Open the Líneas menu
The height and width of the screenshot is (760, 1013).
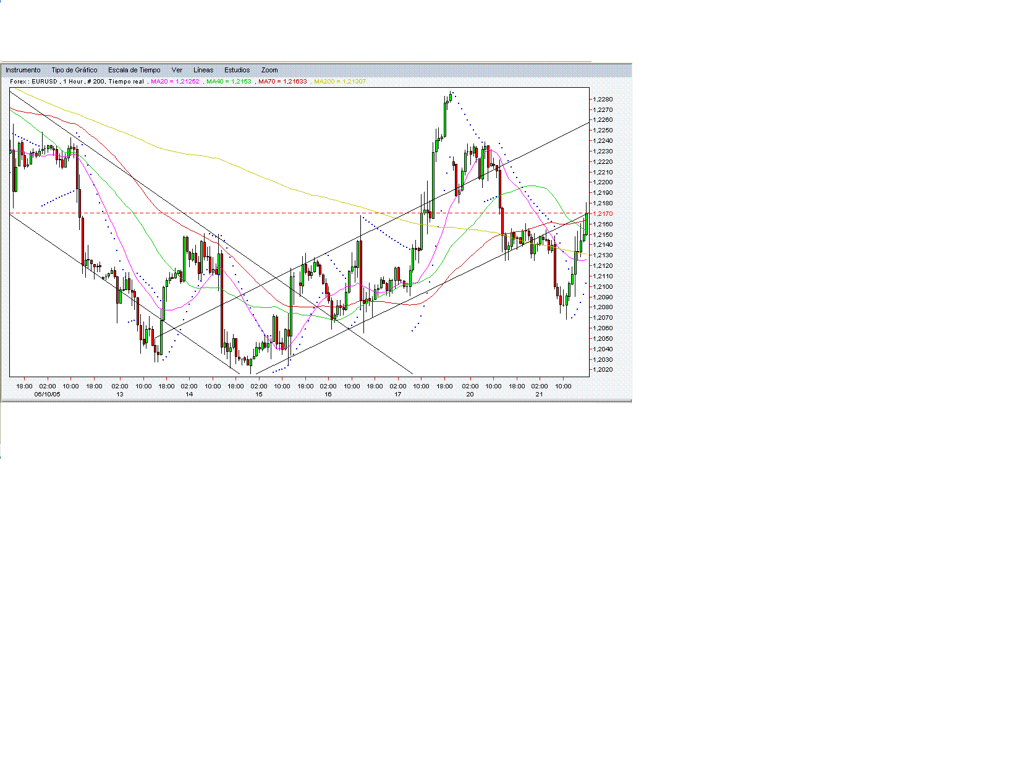(x=203, y=70)
